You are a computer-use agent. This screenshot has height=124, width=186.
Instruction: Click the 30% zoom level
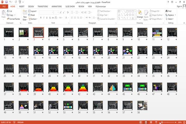tap(180, 122)
